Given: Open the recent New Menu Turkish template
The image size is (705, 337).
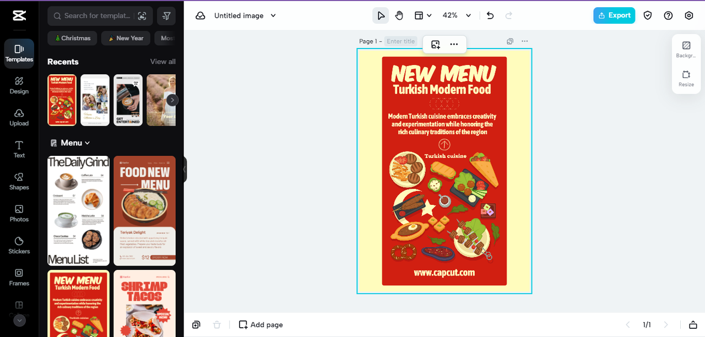Looking at the screenshot, I should click(x=62, y=100).
